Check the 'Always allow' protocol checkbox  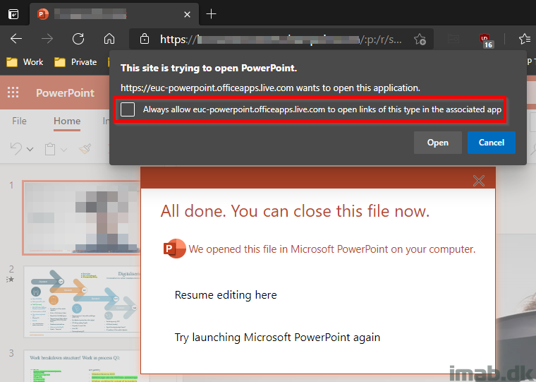(128, 109)
